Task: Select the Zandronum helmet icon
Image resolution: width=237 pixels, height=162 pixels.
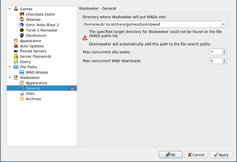Action: click(x=22, y=36)
